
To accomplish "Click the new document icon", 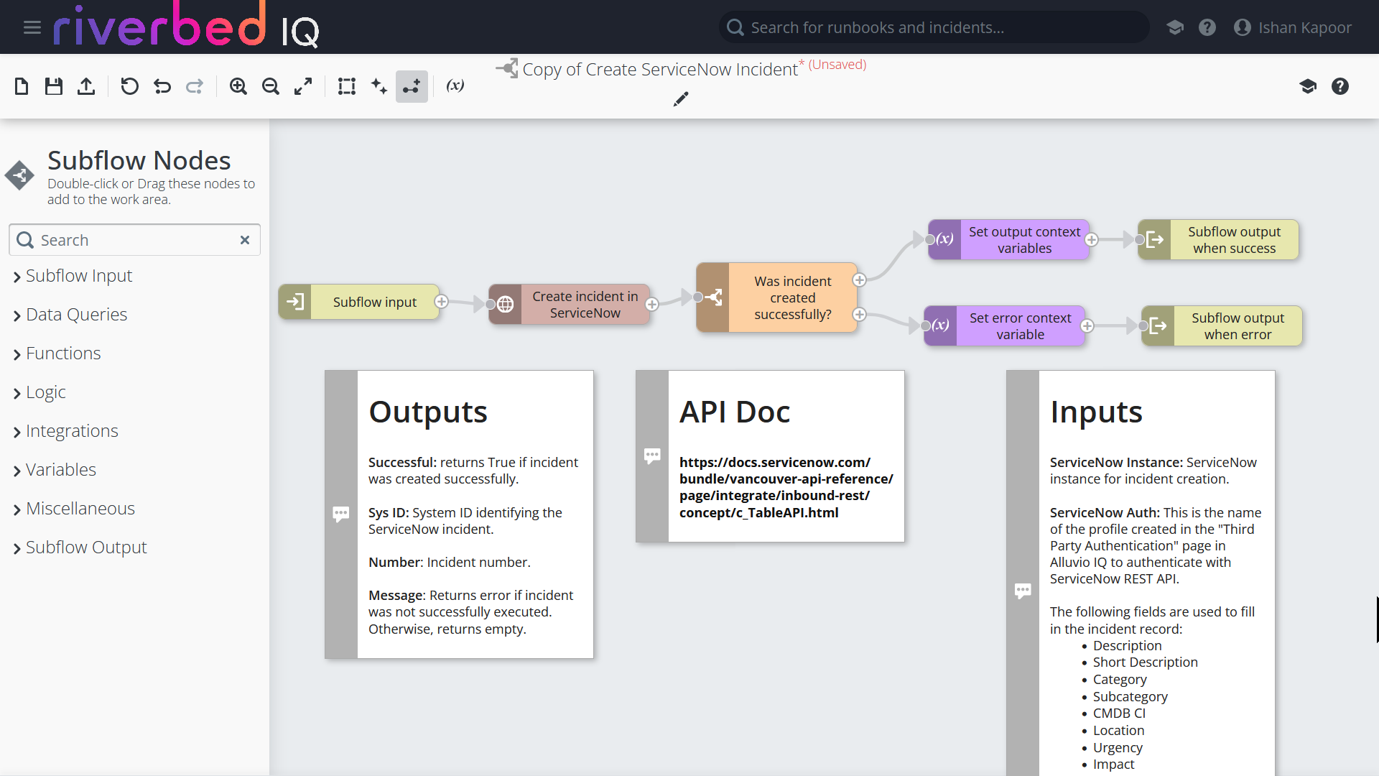I will pyautogui.click(x=23, y=86).
